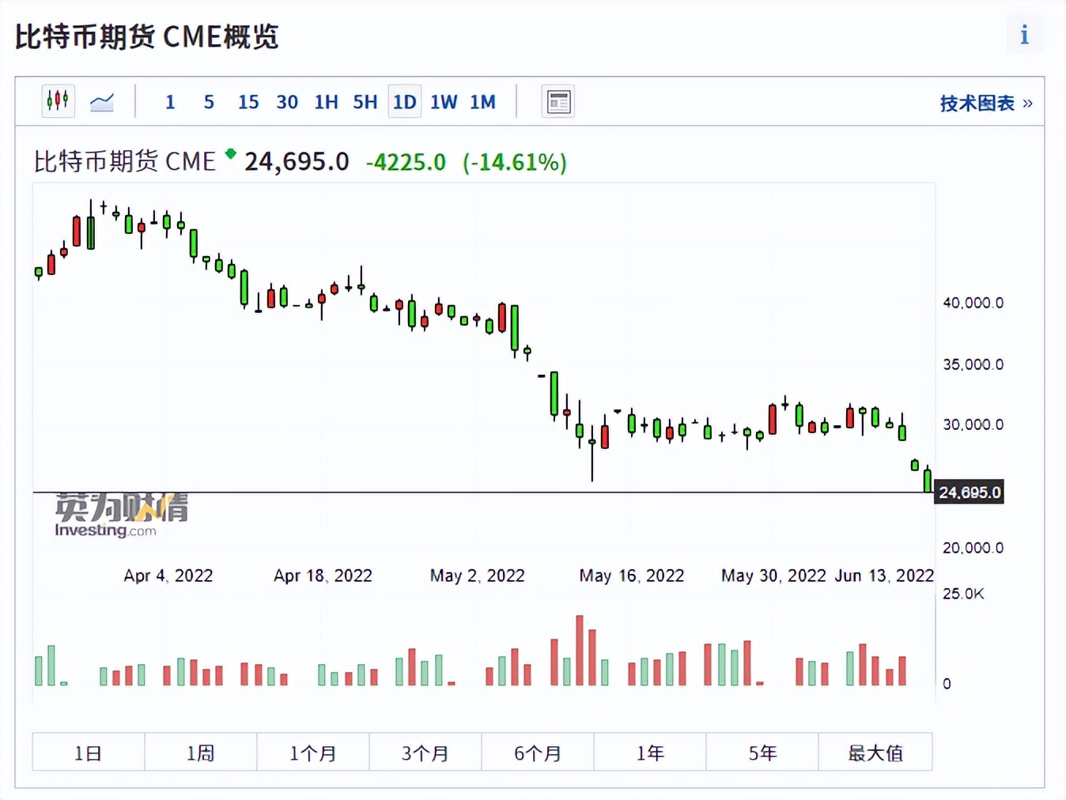Image resolution: width=1066 pixels, height=800 pixels.
Task: Click the May 30, 2022 date label
Action: coord(773,575)
